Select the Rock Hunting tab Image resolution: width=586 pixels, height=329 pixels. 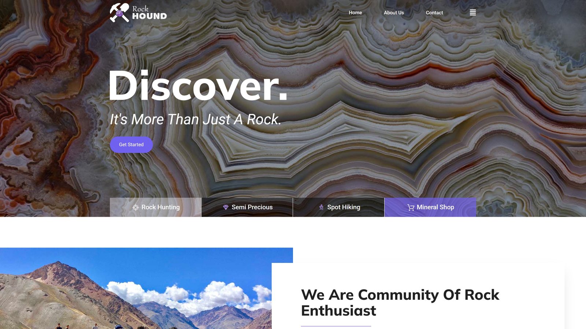point(156,207)
